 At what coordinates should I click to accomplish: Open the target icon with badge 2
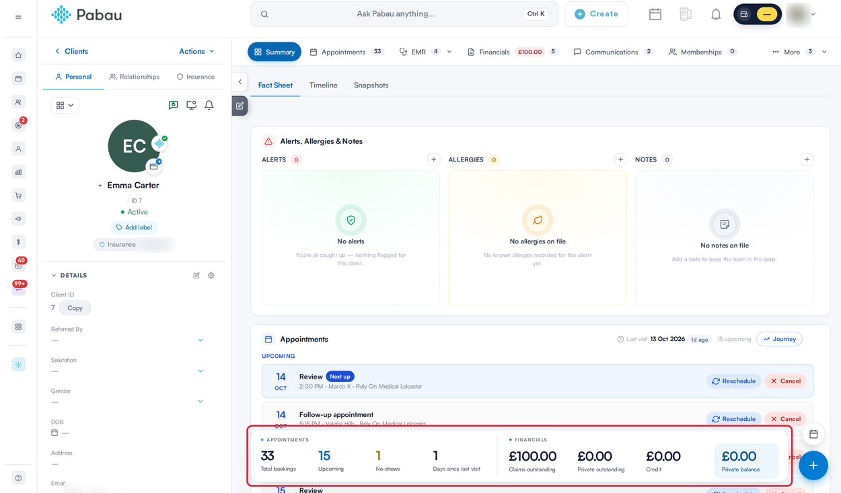click(x=18, y=125)
